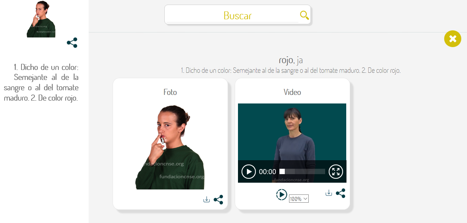Viewport: 467px width, 223px height.
Task: Open the video in fullscreen mode
Action: (x=336, y=172)
